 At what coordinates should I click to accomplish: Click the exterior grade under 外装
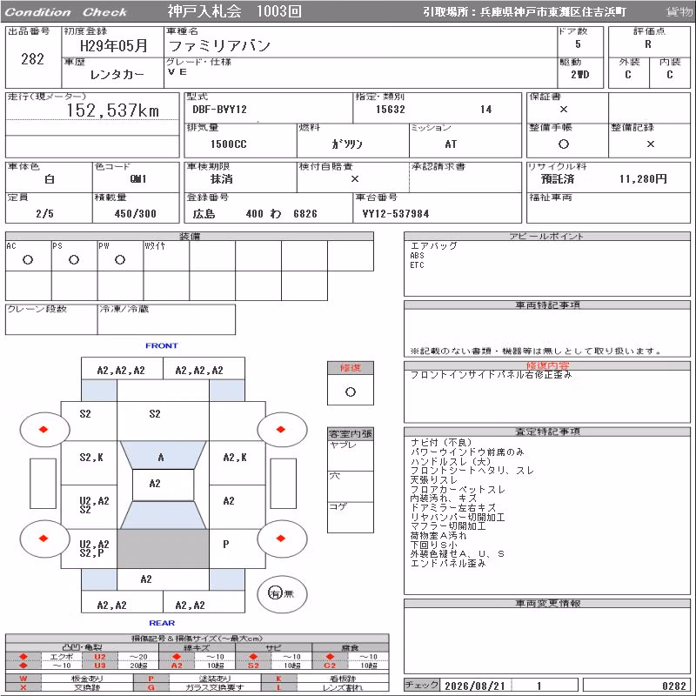pos(627,75)
